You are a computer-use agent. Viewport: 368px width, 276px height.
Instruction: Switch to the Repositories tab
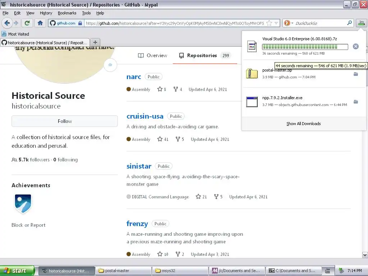[x=205, y=55]
